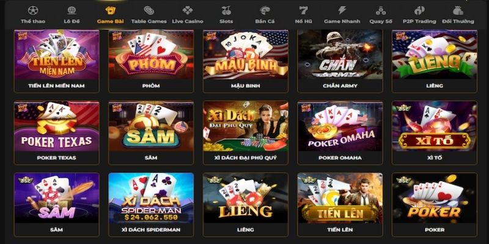Select the Table Games chips icon
The width and height of the screenshot is (489, 244).
[x=149, y=10]
